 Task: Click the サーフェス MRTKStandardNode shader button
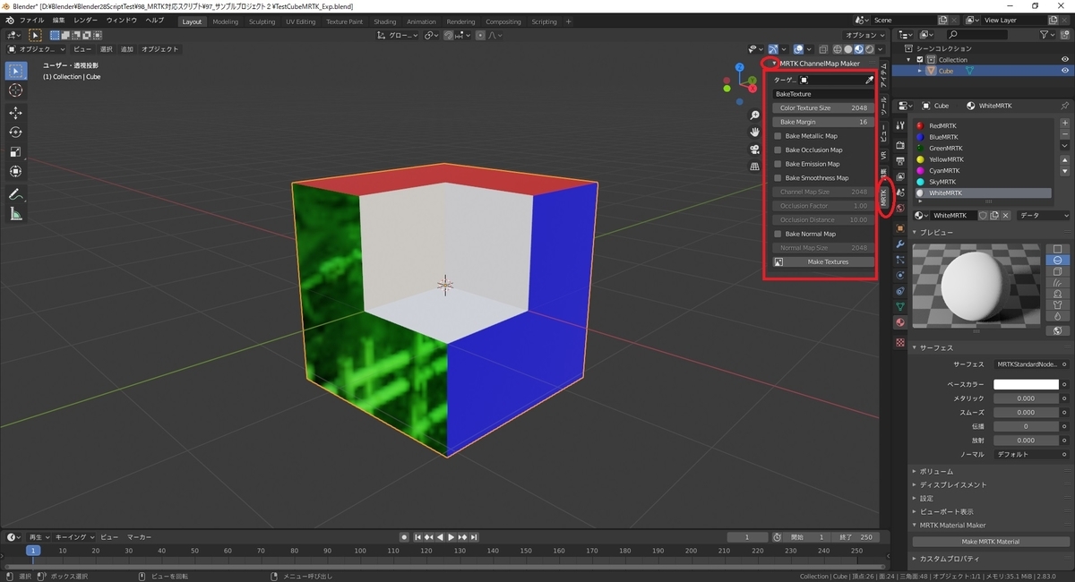tap(1027, 364)
